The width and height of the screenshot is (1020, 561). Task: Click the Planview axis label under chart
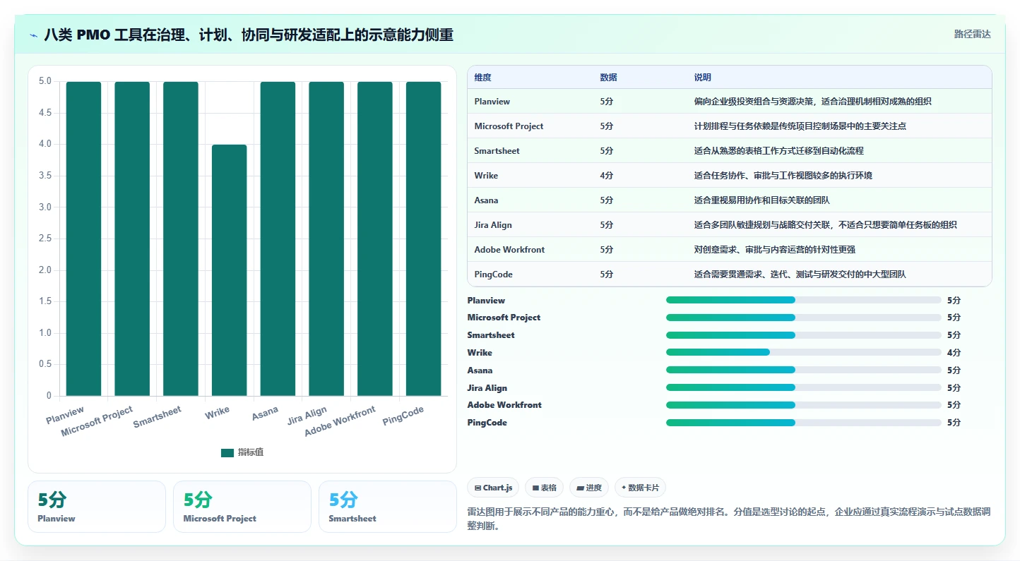tap(66, 415)
